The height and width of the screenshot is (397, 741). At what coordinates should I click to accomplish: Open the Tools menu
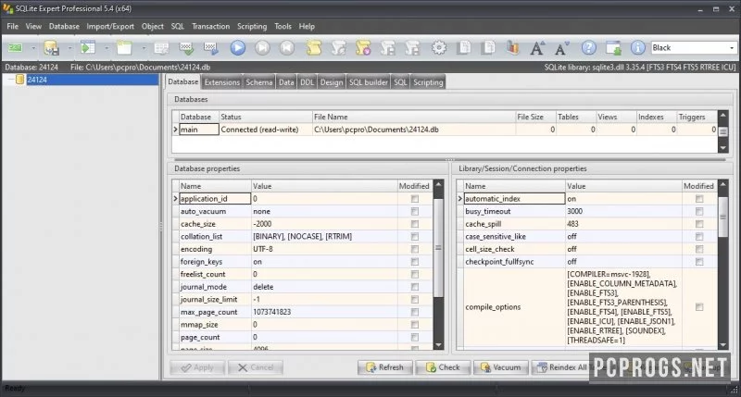point(283,27)
